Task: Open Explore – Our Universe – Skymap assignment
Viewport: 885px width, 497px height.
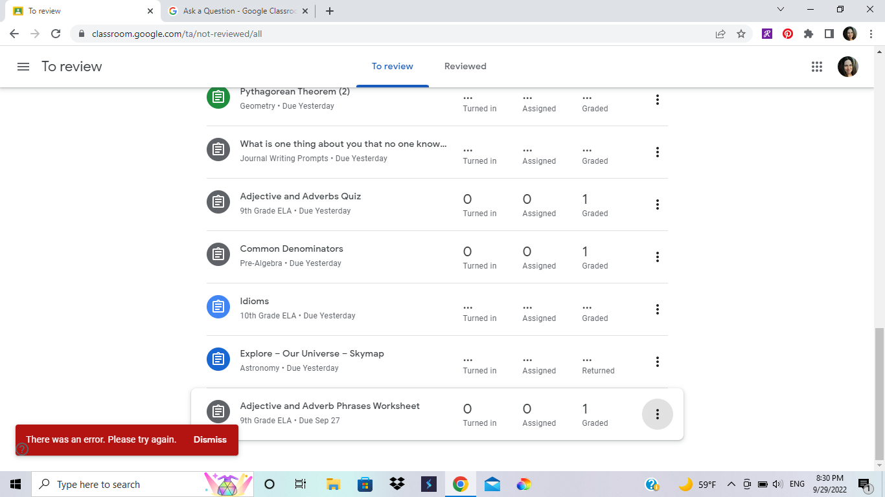Action: 312,353
